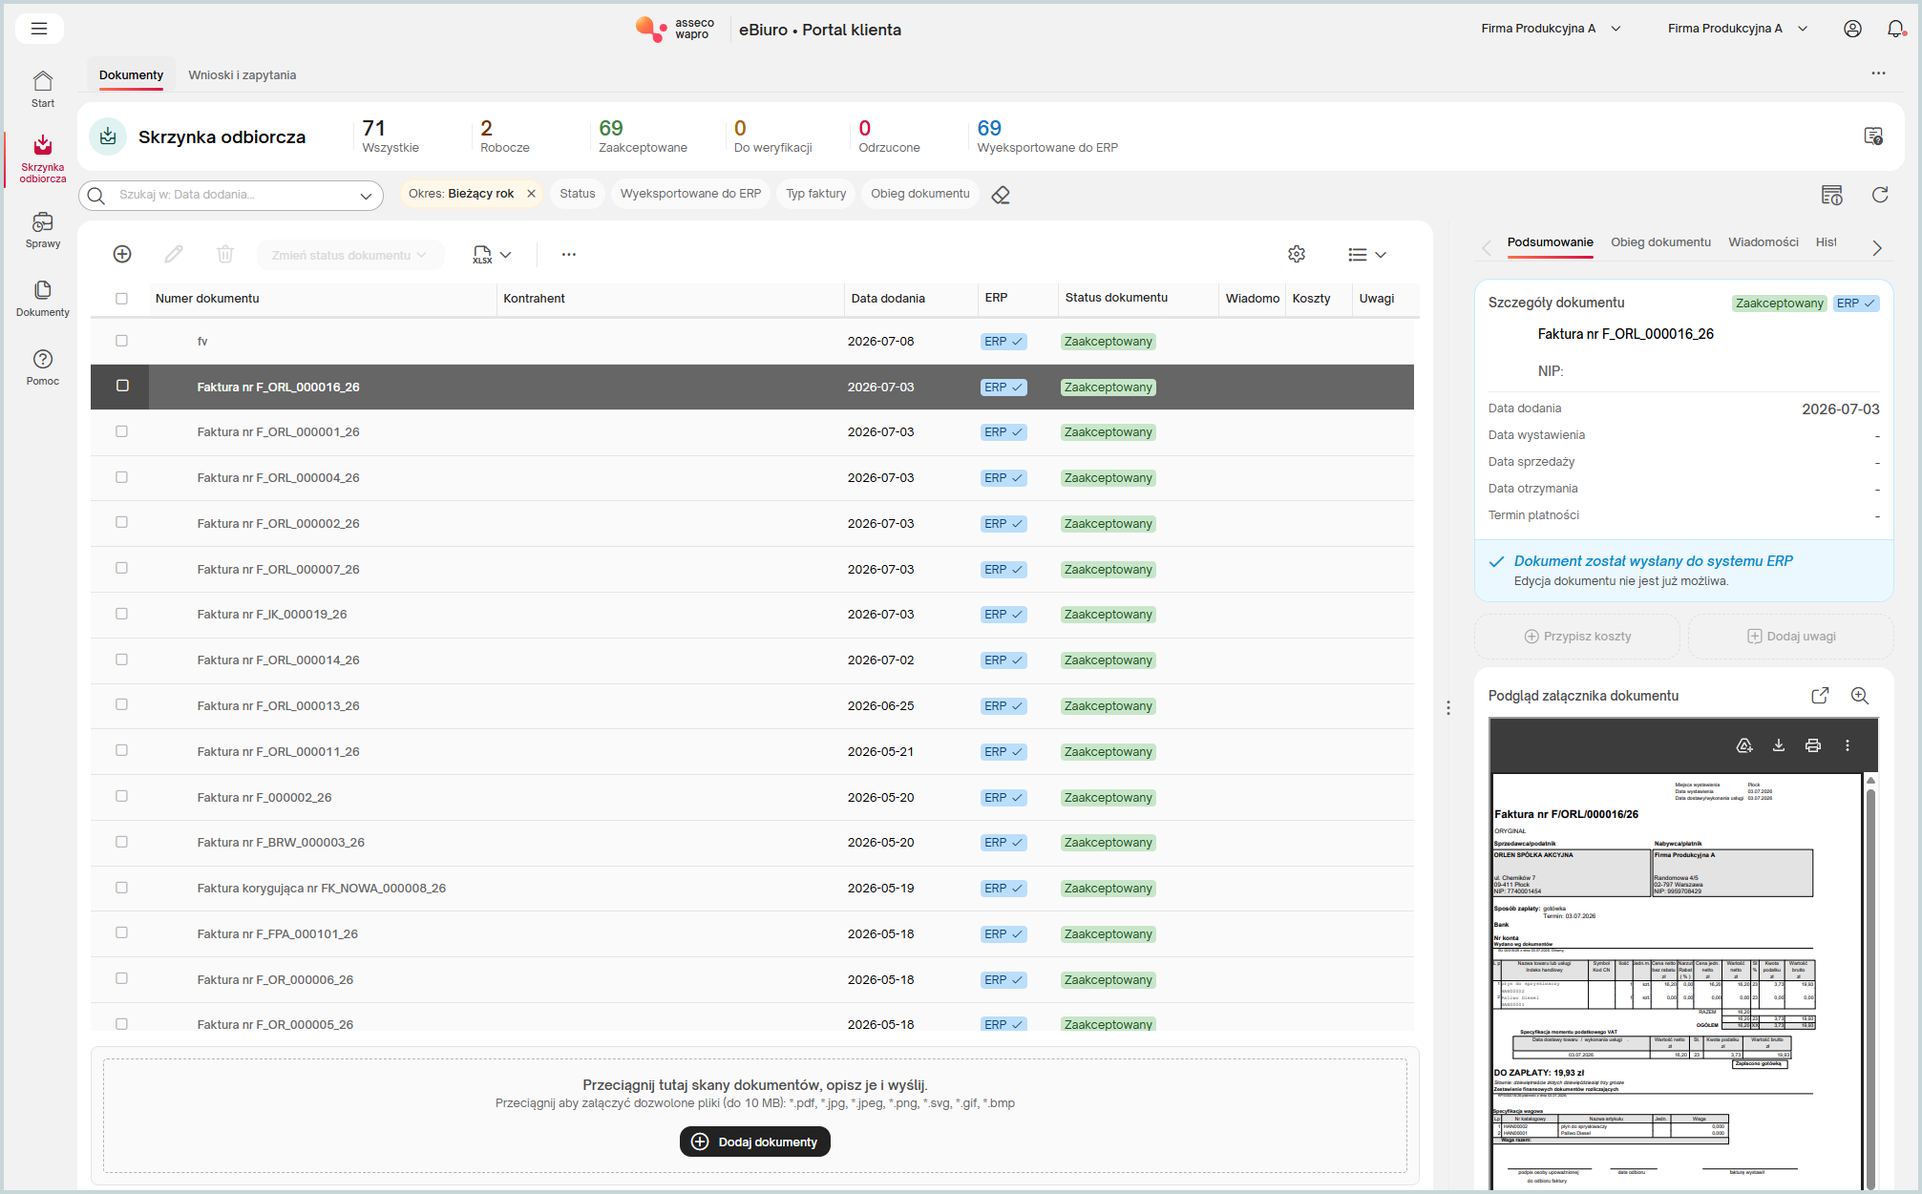
Task: Open the XLSX export dropdown
Action: (492, 255)
